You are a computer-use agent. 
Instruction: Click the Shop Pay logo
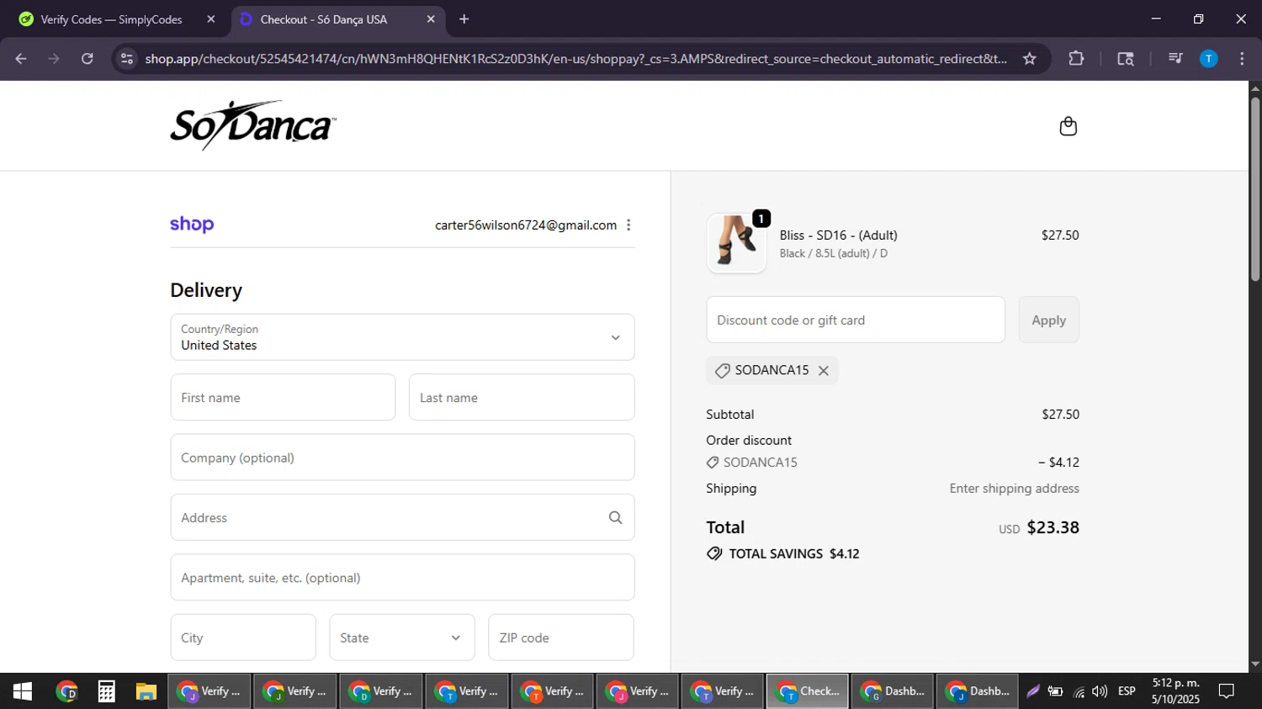(192, 225)
